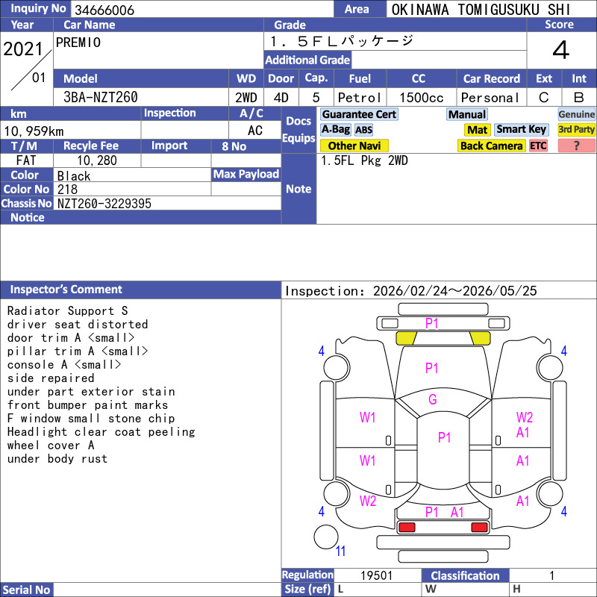Click the pink question mark badge

[x=576, y=146]
